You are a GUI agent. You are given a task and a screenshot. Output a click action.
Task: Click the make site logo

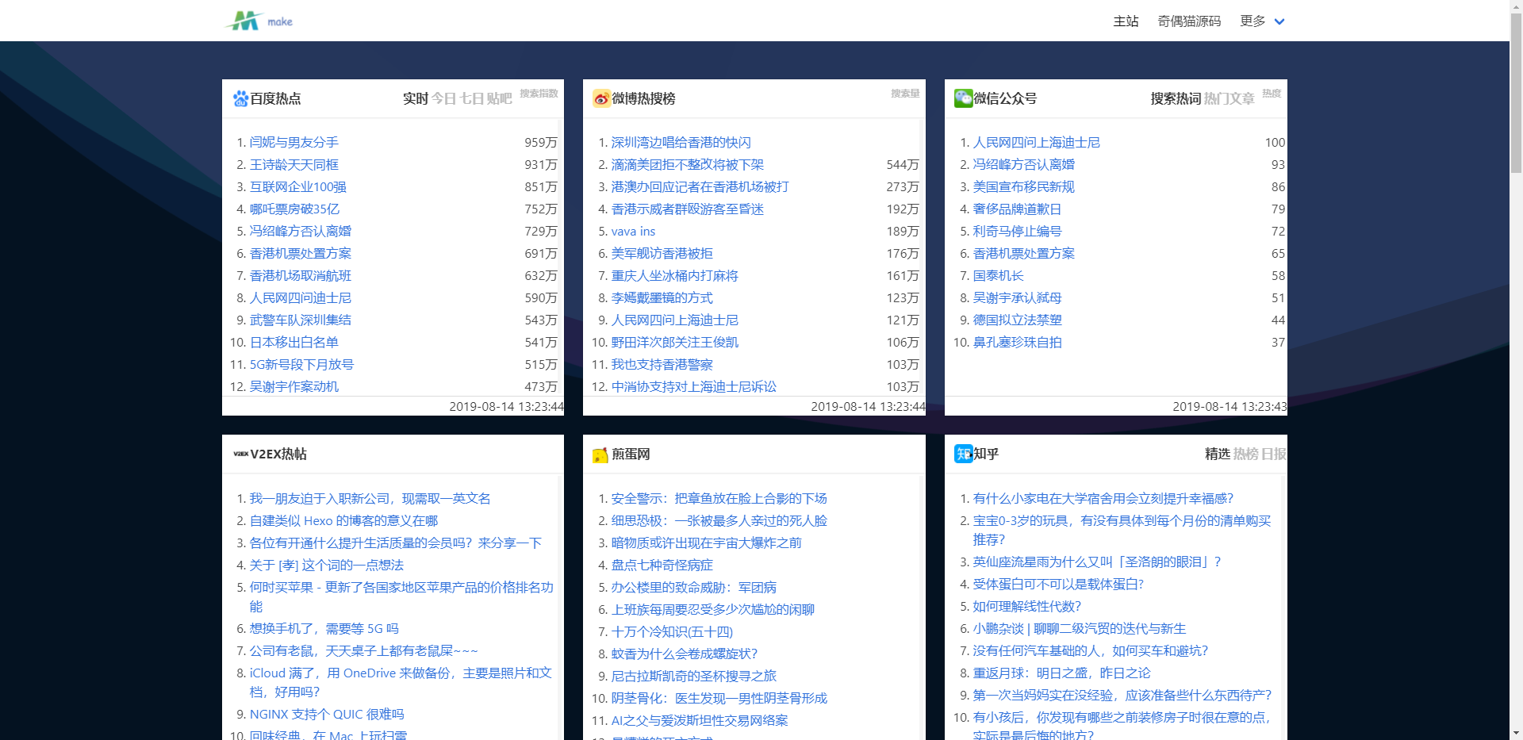click(259, 21)
